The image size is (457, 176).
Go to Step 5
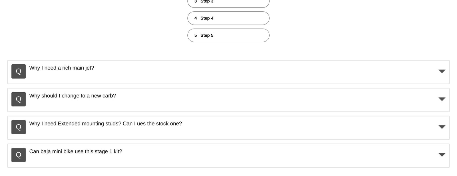[x=228, y=35]
